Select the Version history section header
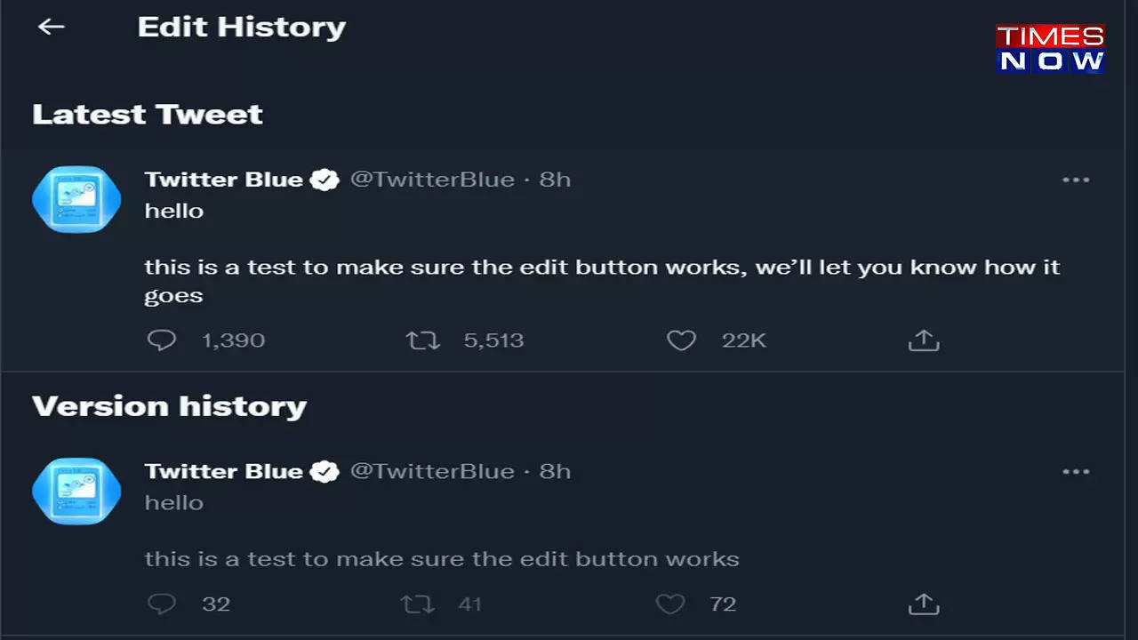Image resolution: width=1138 pixels, height=640 pixels. point(169,405)
